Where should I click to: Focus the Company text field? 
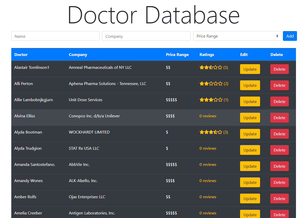tap(146, 36)
